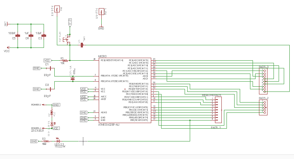Image resolution: width=294 pixels, height=159 pixels.
Task: Select the yellow LED 13 symbol
Action: coord(58,141)
